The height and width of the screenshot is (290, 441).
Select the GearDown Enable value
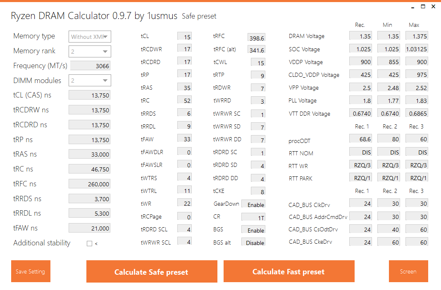click(253, 204)
